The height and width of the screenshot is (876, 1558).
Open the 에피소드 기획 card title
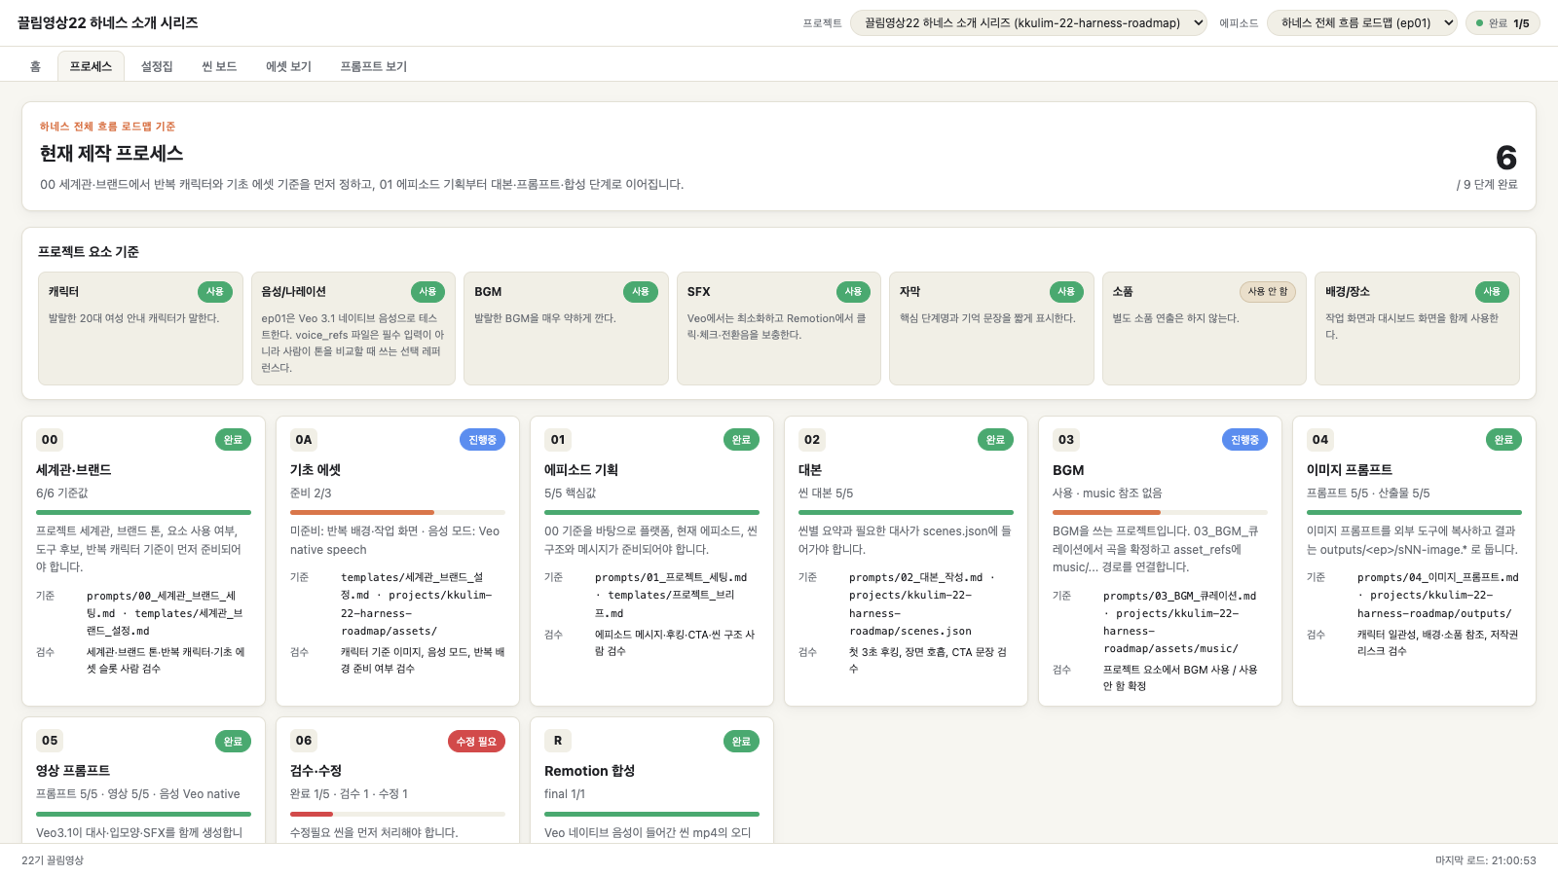tap(581, 470)
